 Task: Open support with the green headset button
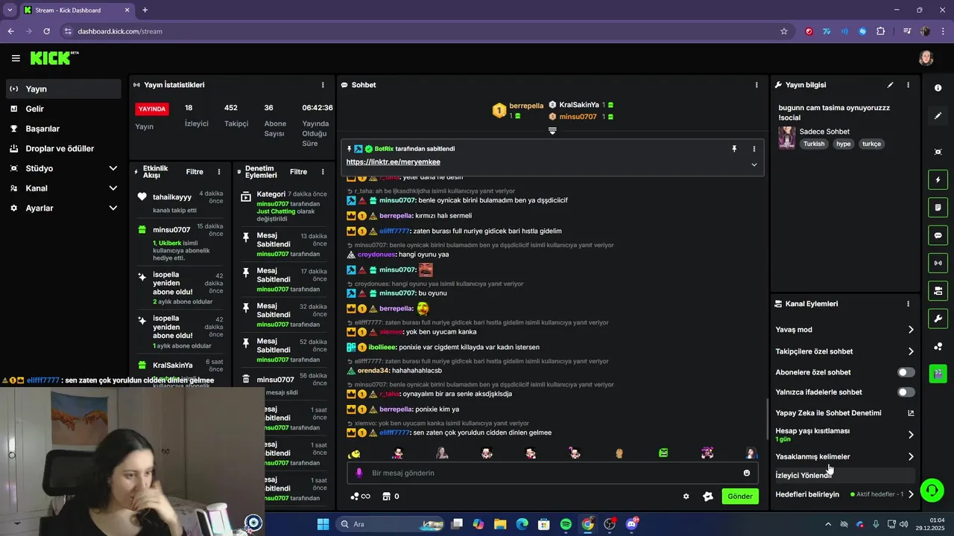tap(931, 490)
